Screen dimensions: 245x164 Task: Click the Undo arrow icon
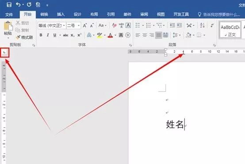click(x=18, y=4)
